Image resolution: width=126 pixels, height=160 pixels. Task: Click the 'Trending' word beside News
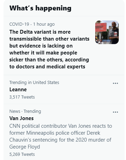pos(33,111)
